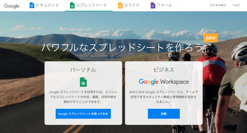Switch to the スライド tab
Image resolution: width=247 pixels, height=133 pixels.
pyautogui.click(x=129, y=6)
